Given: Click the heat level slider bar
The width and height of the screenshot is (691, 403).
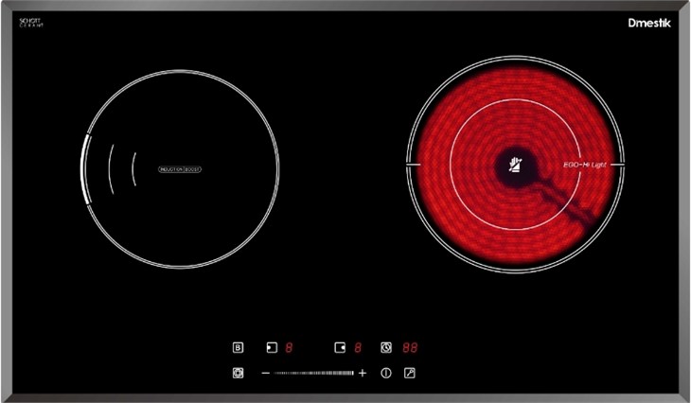Looking at the screenshot, I should 313,373.
